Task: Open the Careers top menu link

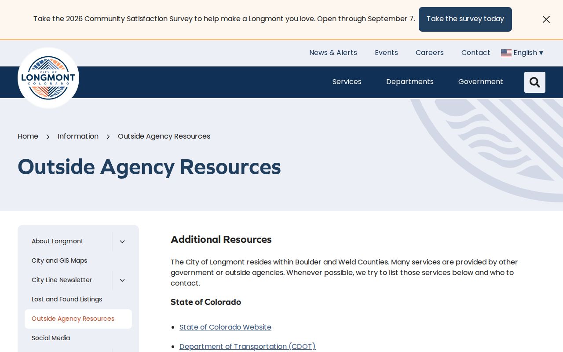Action: [x=430, y=53]
